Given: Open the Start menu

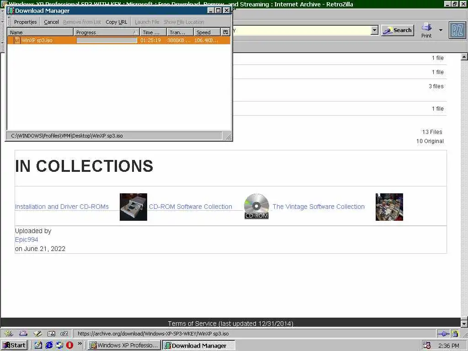Looking at the screenshot, I should coord(14,346).
